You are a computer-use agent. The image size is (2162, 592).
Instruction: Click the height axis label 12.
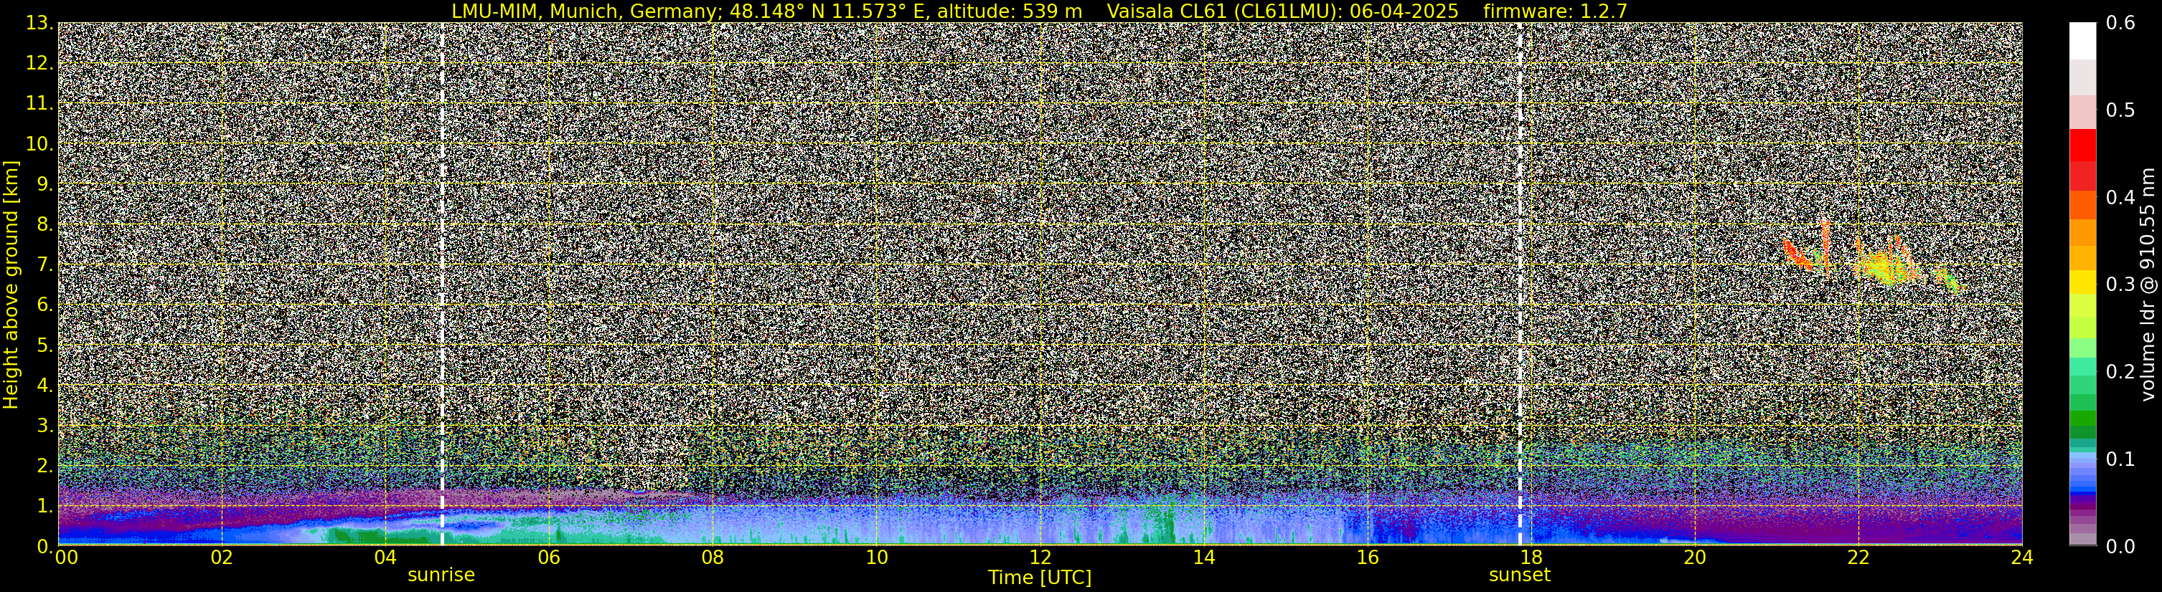coord(39,63)
